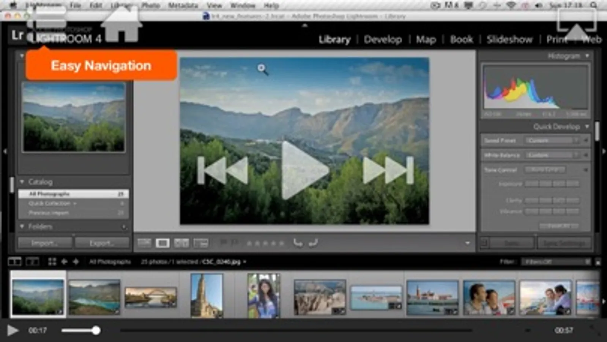Tap the AirPlay screen icon

click(x=576, y=24)
